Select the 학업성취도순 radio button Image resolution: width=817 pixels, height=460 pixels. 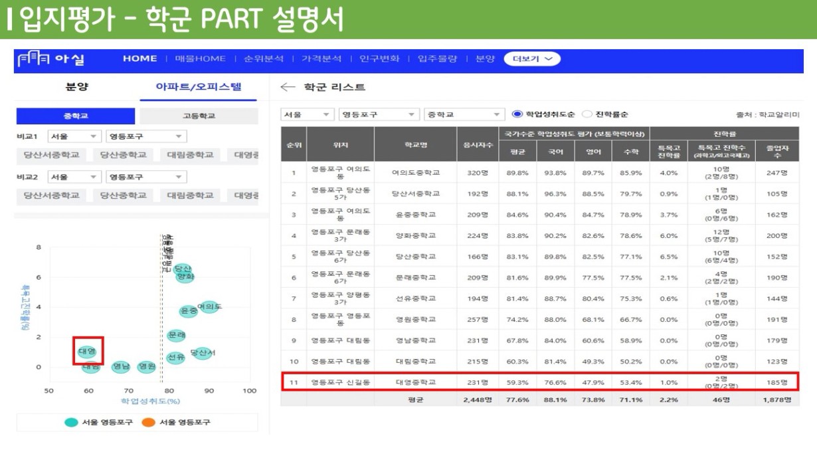(x=518, y=114)
